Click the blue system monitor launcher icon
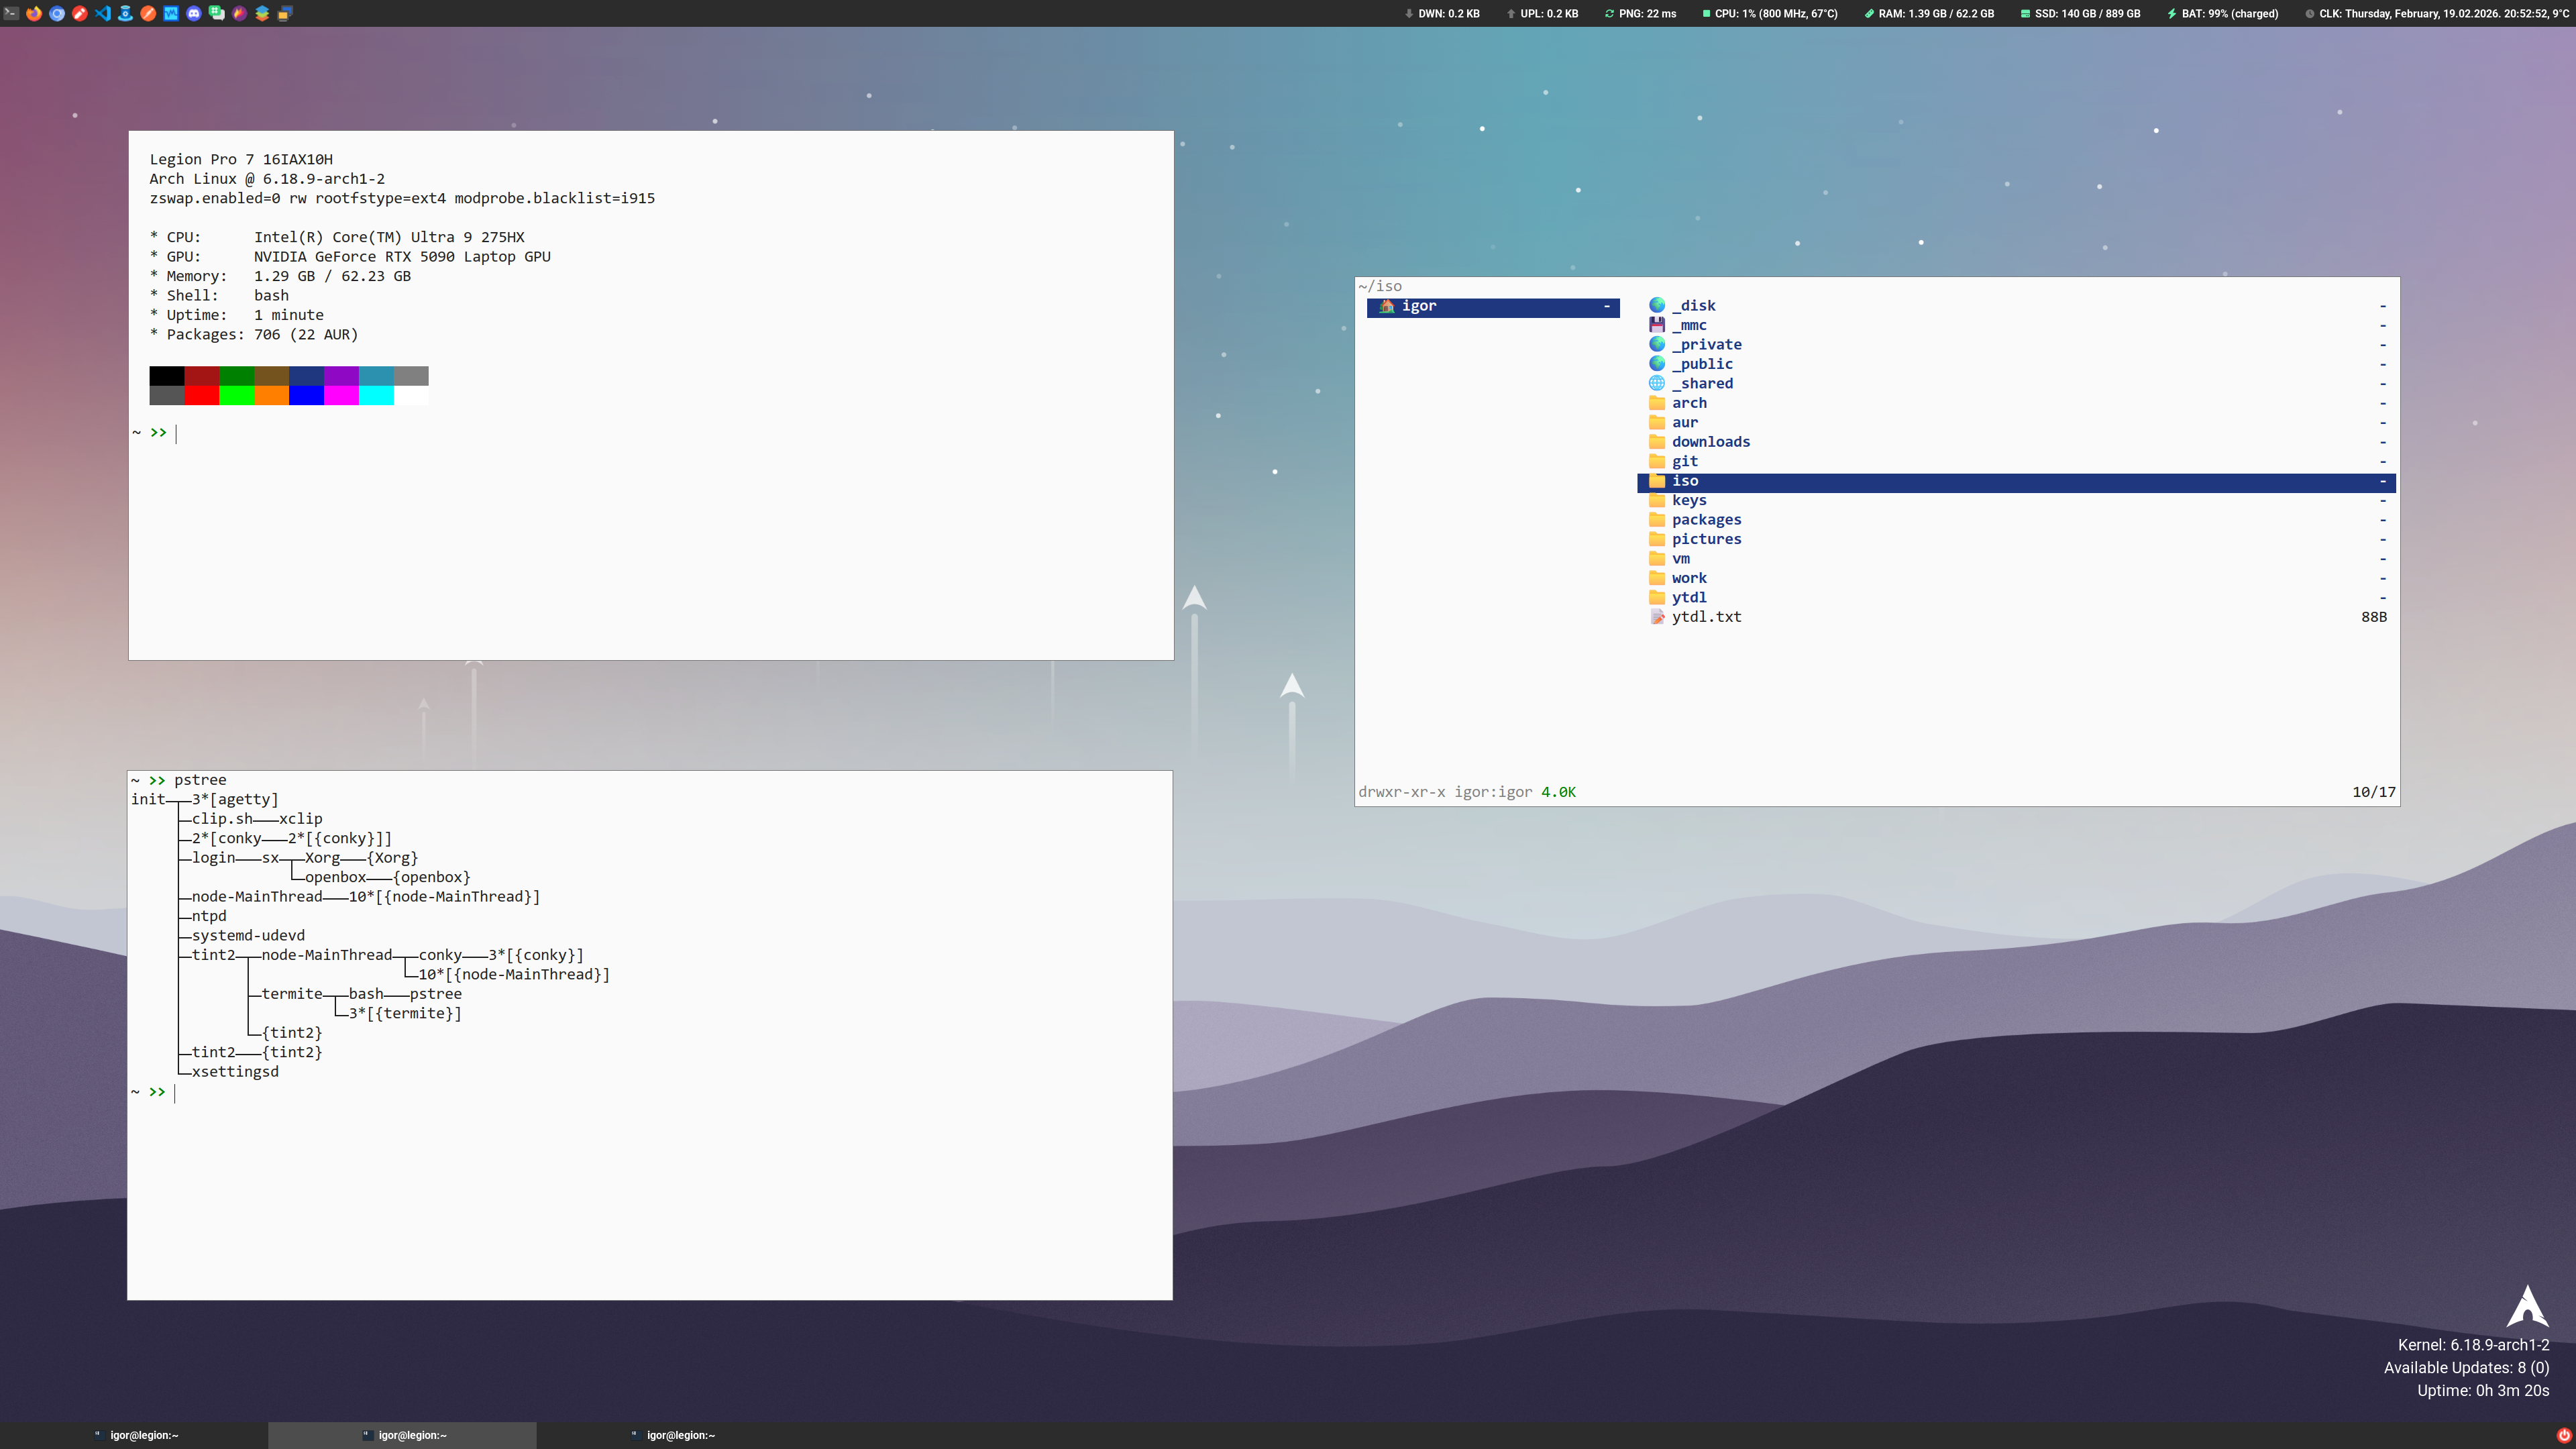Image resolution: width=2576 pixels, height=1449 pixels. 171,14
